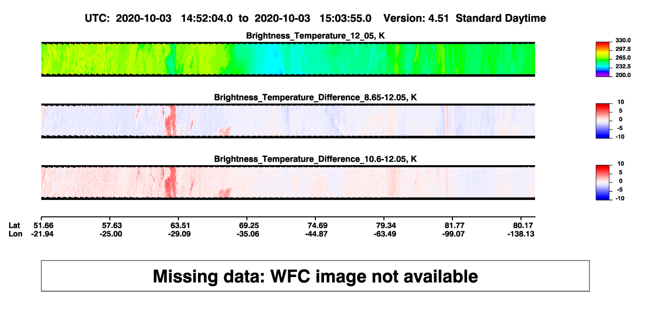Click latitude value 69.25
Image resolution: width=655 pixels, height=336 pixels.
249,225
